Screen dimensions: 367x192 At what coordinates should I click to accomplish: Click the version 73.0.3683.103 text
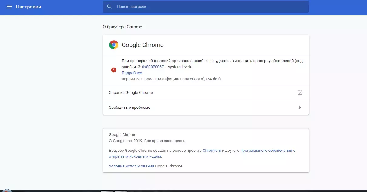(x=171, y=79)
